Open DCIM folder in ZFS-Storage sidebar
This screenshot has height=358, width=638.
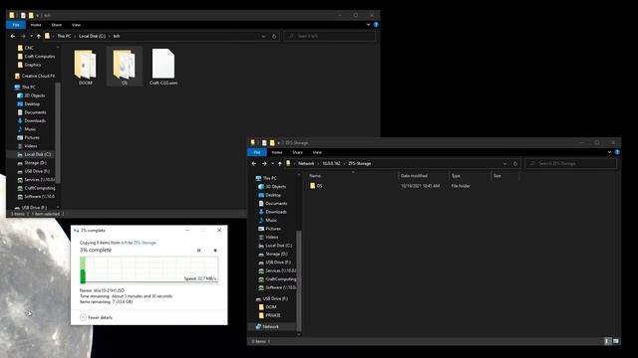(268, 307)
